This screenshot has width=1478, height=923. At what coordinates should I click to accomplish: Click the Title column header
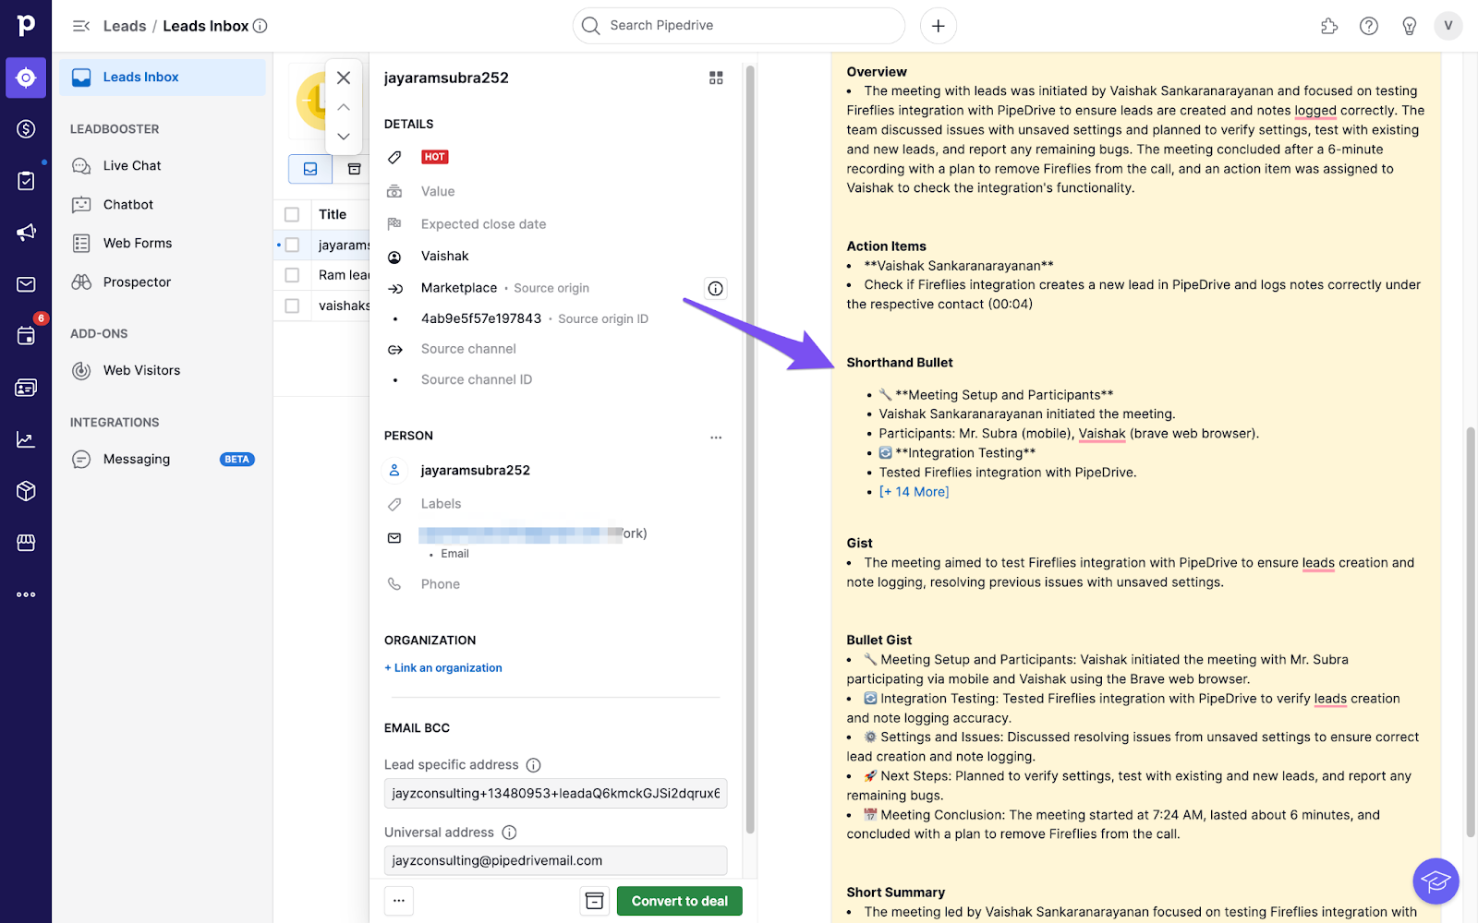pyautogui.click(x=333, y=214)
